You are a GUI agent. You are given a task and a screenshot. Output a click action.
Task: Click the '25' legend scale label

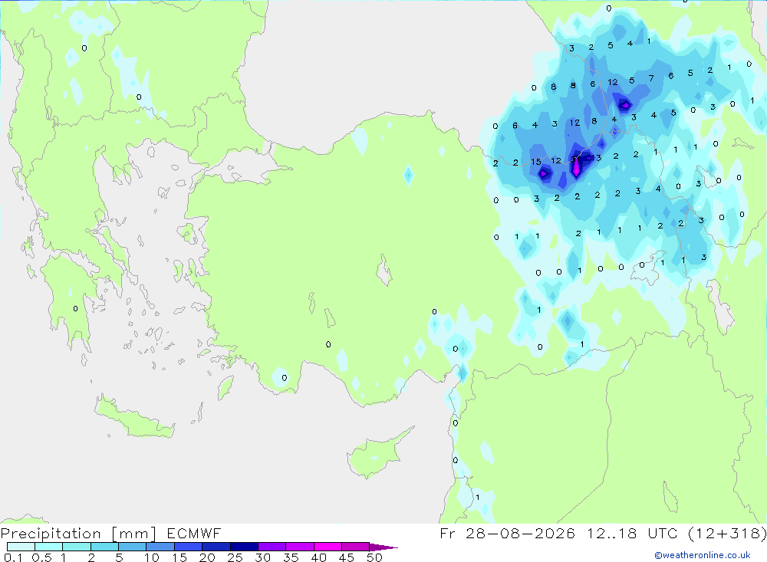pos(235,557)
